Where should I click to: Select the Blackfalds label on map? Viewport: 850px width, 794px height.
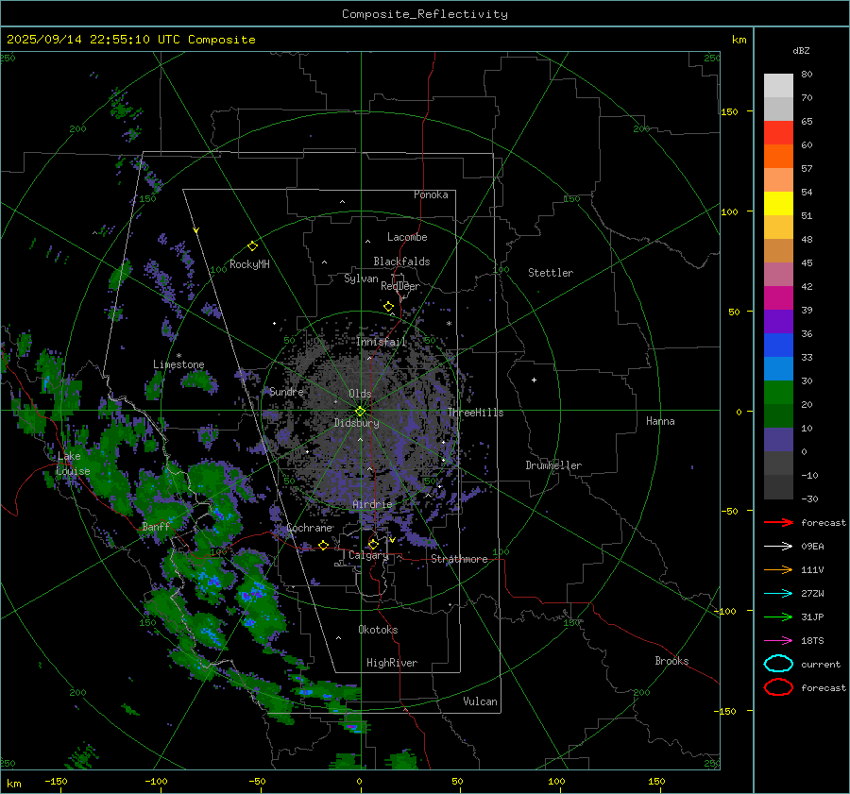pos(401,262)
